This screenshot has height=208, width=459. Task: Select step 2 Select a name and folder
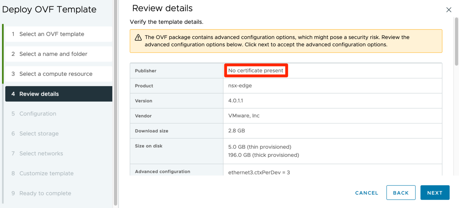click(53, 54)
